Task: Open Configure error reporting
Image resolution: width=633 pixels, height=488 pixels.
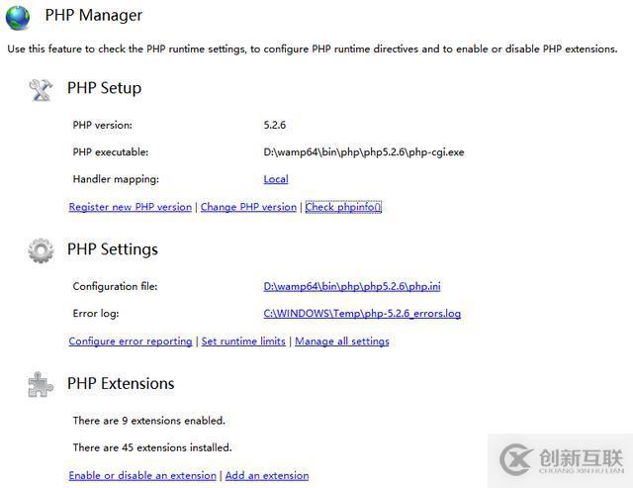Action: (131, 342)
